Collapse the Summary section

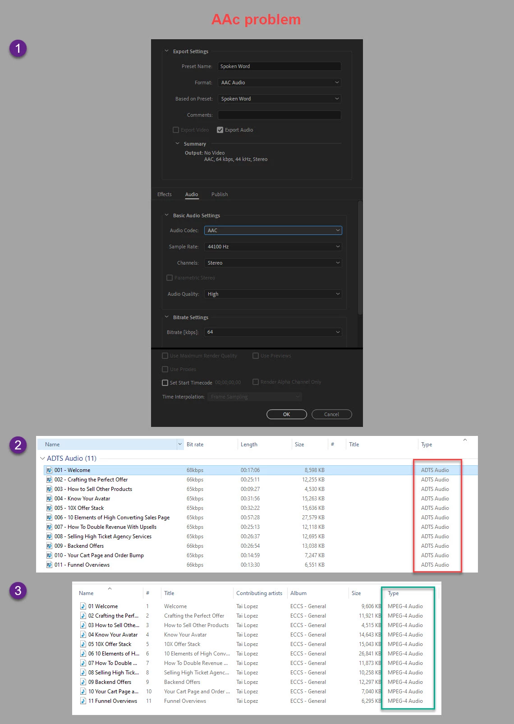[x=177, y=143]
